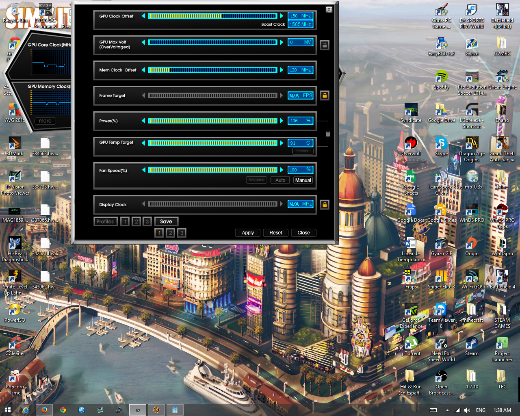Open the 3DMark desktop icon
Viewport: 520px width, 416px height.
(15, 146)
